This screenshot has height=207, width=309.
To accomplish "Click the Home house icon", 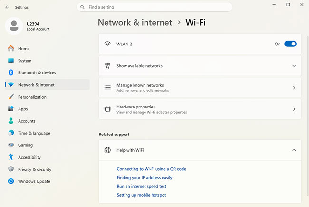I will tap(11, 48).
